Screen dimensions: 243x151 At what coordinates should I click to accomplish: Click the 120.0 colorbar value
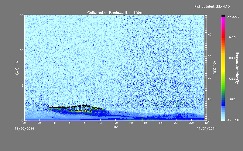[x=232, y=79]
